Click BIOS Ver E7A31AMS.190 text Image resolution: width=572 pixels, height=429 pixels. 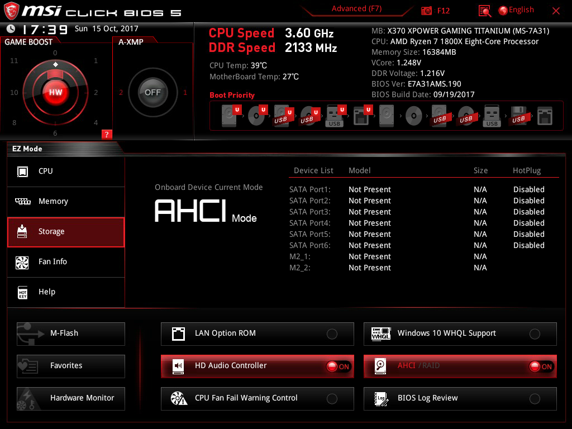click(416, 84)
